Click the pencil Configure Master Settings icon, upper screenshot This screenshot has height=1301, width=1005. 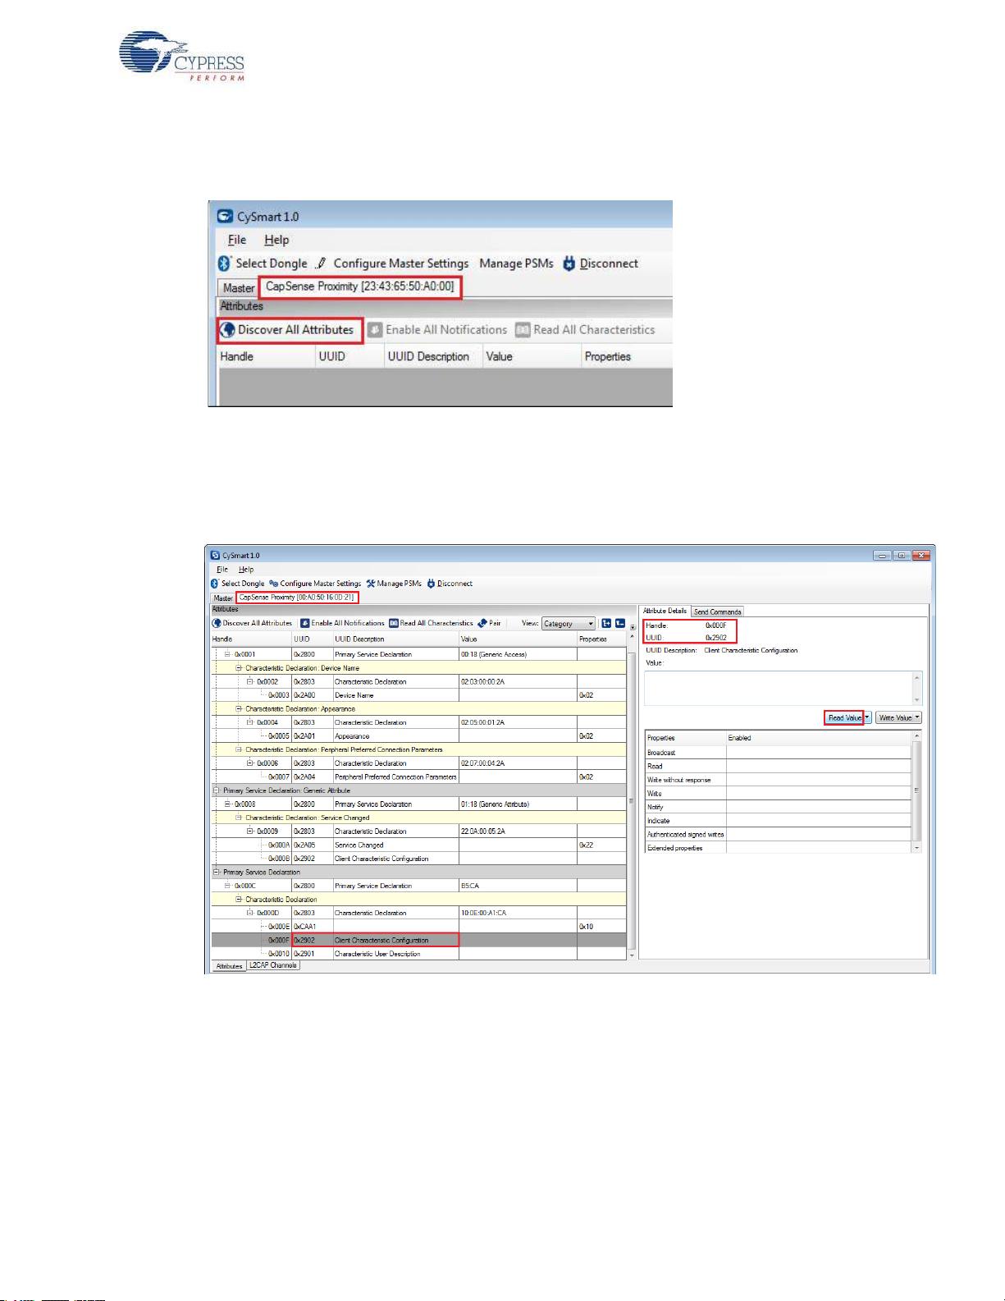coord(322,263)
